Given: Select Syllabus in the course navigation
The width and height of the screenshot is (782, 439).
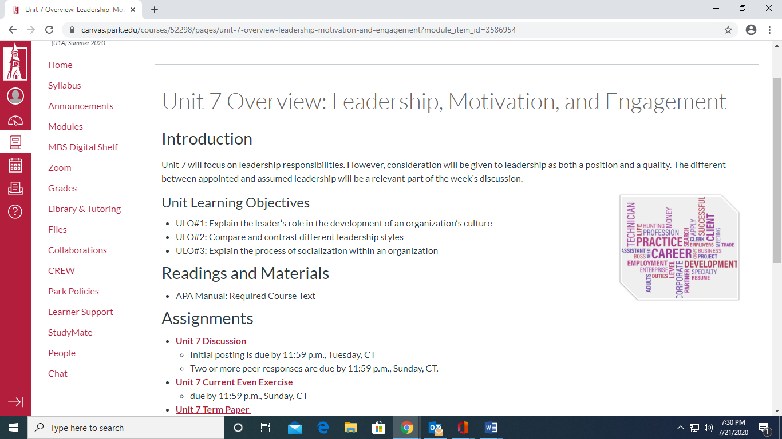Looking at the screenshot, I should pyautogui.click(x=64, y=85).
